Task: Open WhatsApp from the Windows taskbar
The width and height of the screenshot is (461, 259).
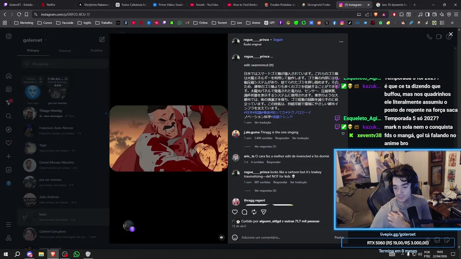Action: pos(76,254)
